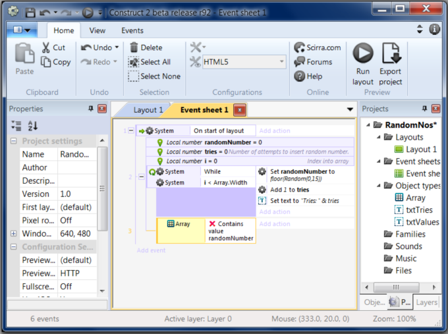The width and height of the screenshot is (448, 334).
Task: Switch to the View ribbon tab
Action: (x=97, y=30)
